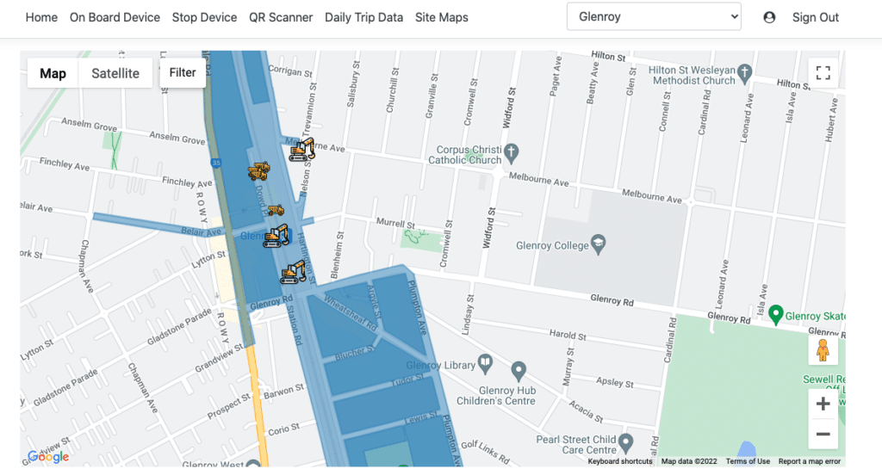The image size is (882, 475).
Task: Click the single dump truck on Dowd Pl
Action: coord(276,210)
